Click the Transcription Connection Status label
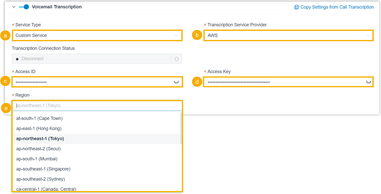381x194 pixels. 43,48
